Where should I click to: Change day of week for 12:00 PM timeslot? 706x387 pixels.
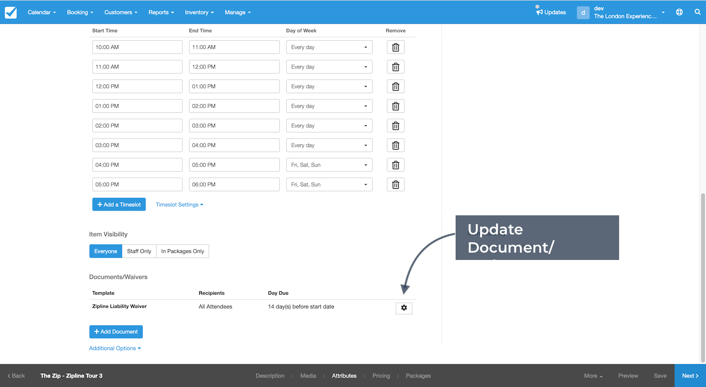click(329, 86)
